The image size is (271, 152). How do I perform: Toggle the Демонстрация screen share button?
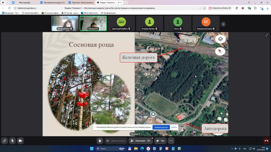116,141
